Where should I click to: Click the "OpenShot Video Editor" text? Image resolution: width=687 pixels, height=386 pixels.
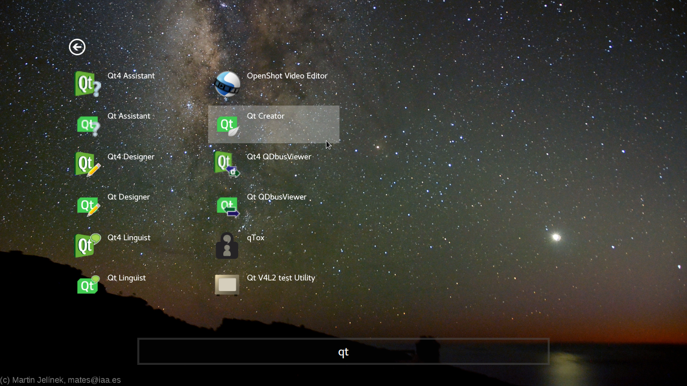coord(287,76)
